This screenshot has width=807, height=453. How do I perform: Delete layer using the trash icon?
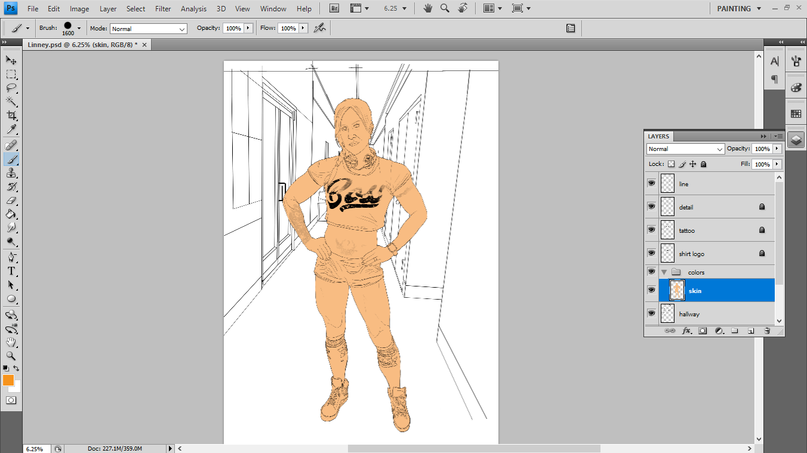[x=767, y=331]
